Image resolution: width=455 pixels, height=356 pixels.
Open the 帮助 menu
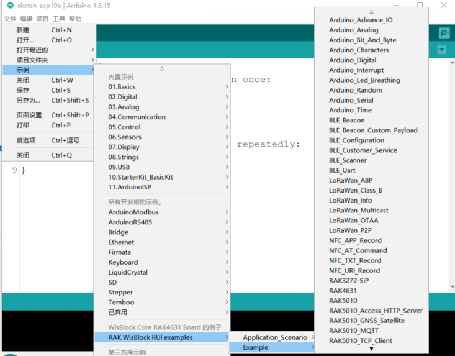[75, 19]
